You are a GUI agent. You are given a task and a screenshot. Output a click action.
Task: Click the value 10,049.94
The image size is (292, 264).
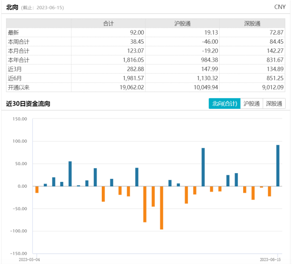click(206, 87)
